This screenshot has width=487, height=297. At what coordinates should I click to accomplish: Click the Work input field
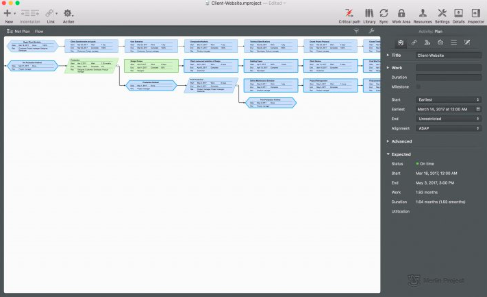click(449, 68)
